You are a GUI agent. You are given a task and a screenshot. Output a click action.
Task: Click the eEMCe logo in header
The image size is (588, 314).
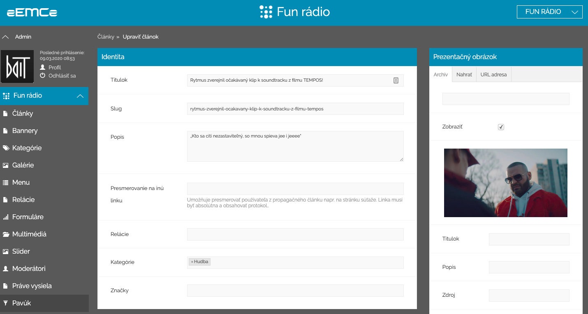point(32,13)
